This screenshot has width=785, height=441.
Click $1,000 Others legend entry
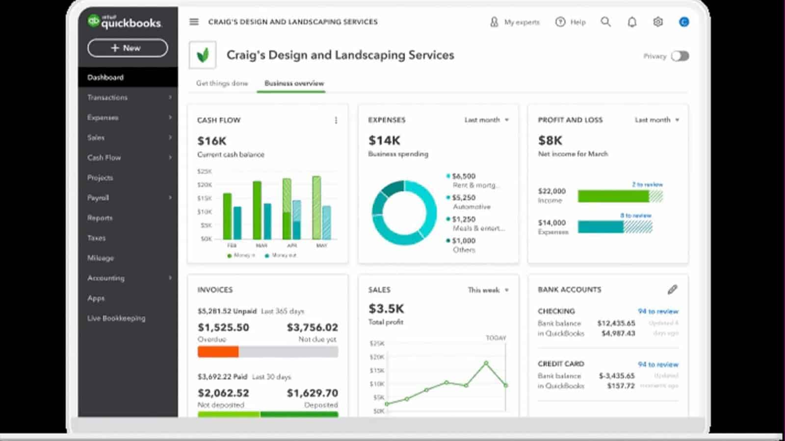pos(461,245)
